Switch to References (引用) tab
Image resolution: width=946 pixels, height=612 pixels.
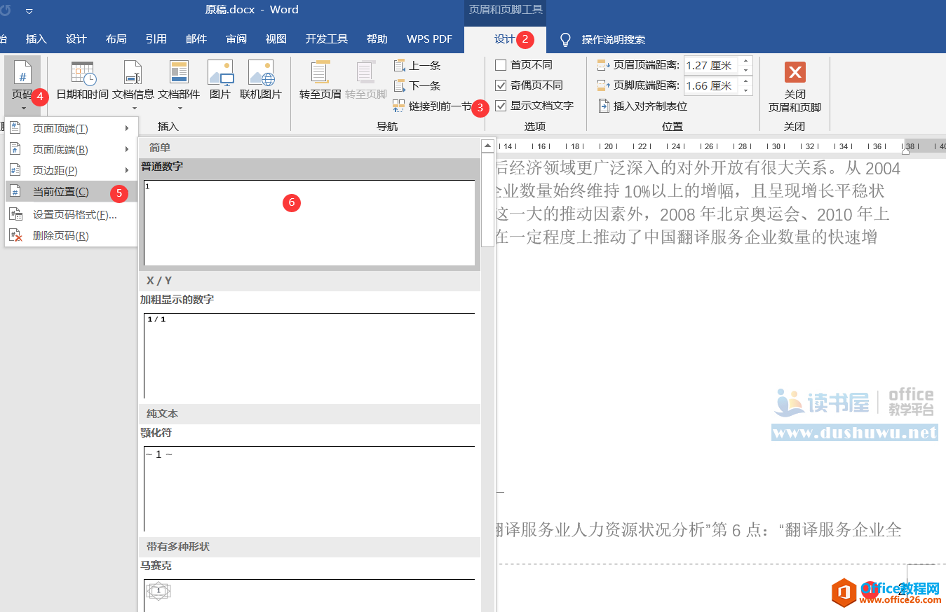point(156,39)
